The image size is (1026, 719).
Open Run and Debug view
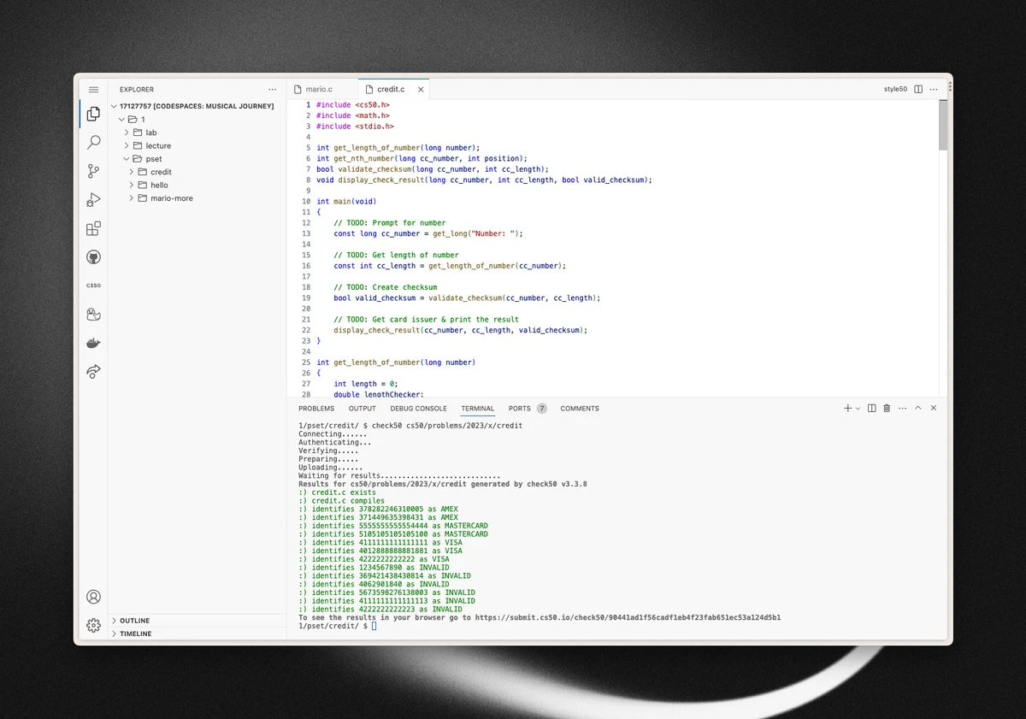[x=94, y=200]
